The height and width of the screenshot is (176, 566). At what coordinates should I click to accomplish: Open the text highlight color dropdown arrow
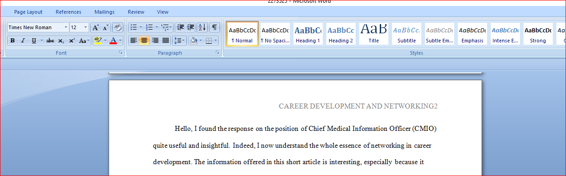pyautogui.click(x=105, y=41)
